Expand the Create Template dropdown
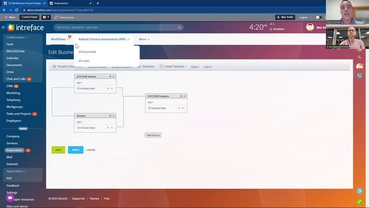This screenshot has height=208, width=369. click(173, 67)
